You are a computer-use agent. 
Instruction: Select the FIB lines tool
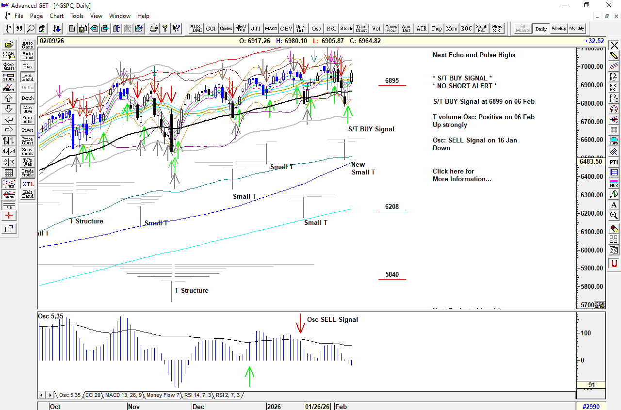[x=9, y=205]
